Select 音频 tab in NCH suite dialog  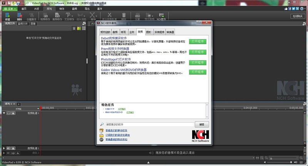pyautogui.click(x=115, y=32)
